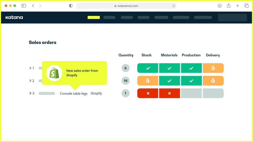
Task: Click the Delivery column header
Action: point(213,55)
